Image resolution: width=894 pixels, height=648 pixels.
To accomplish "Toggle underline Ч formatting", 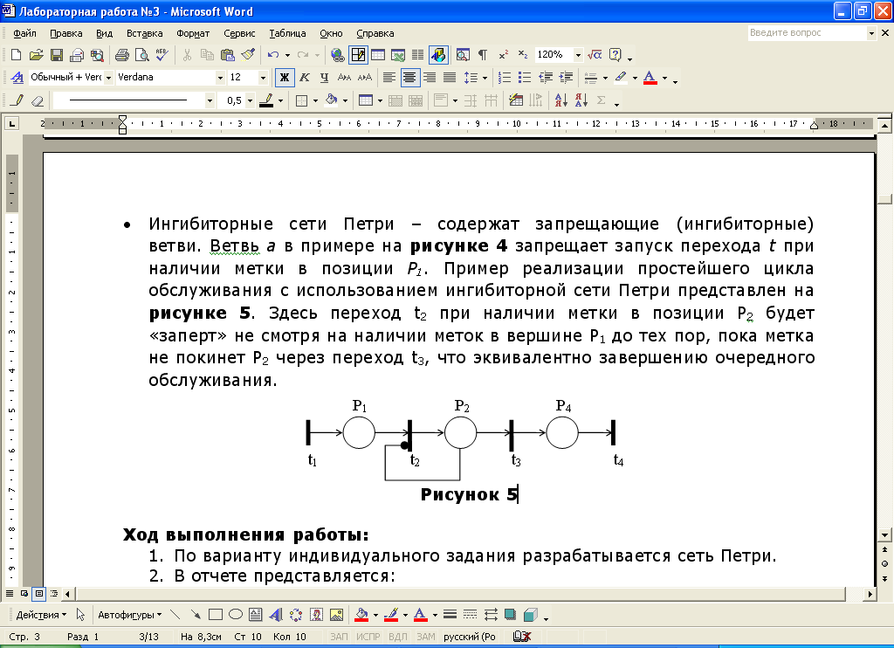I will (x=325, y=78).
